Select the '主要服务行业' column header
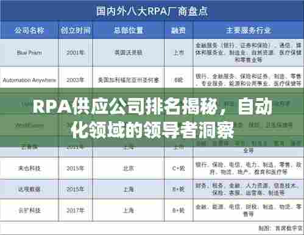Screen dimensions: 304x235 click(x=248, y=30)
